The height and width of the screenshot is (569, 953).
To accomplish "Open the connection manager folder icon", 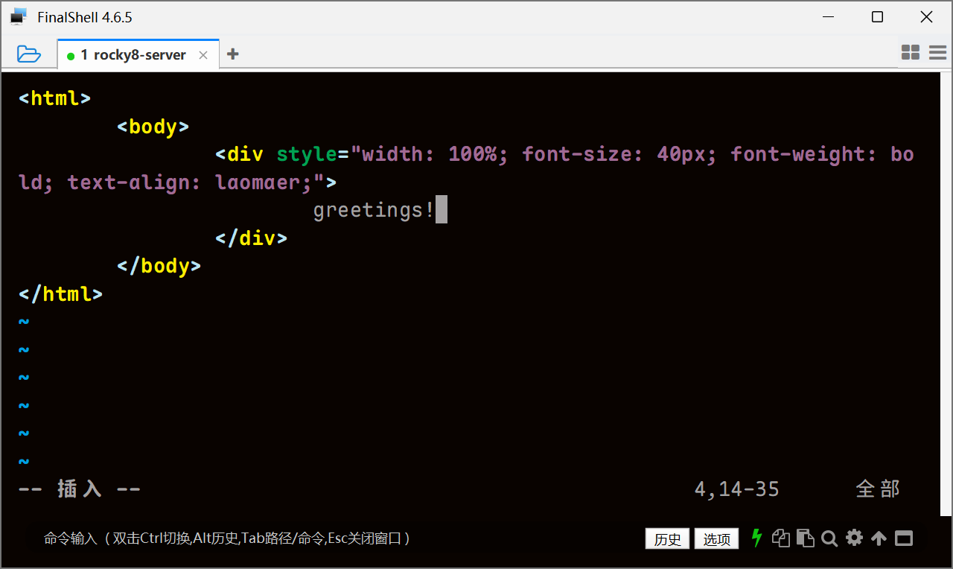I will click(x=29, y=52).
